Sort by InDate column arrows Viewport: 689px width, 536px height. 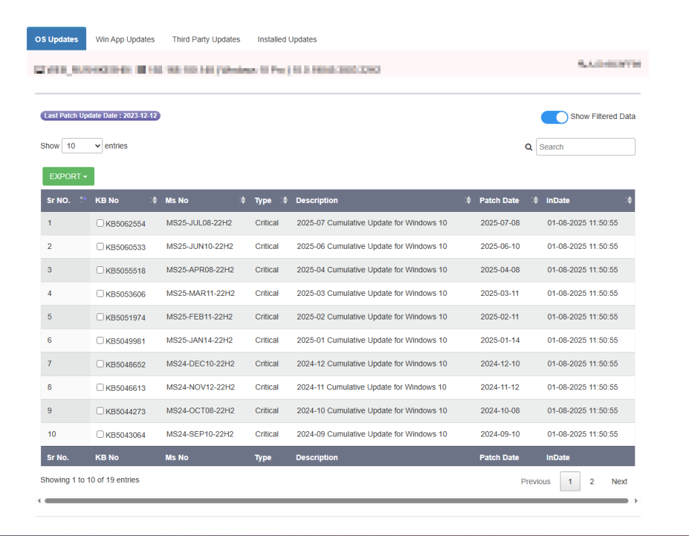click(x=629, y=200)
